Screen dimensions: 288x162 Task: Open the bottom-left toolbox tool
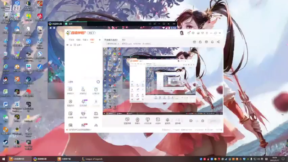70,125
